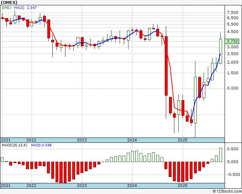
Task: Click the OMEX legend label
Action: (7, 7)
